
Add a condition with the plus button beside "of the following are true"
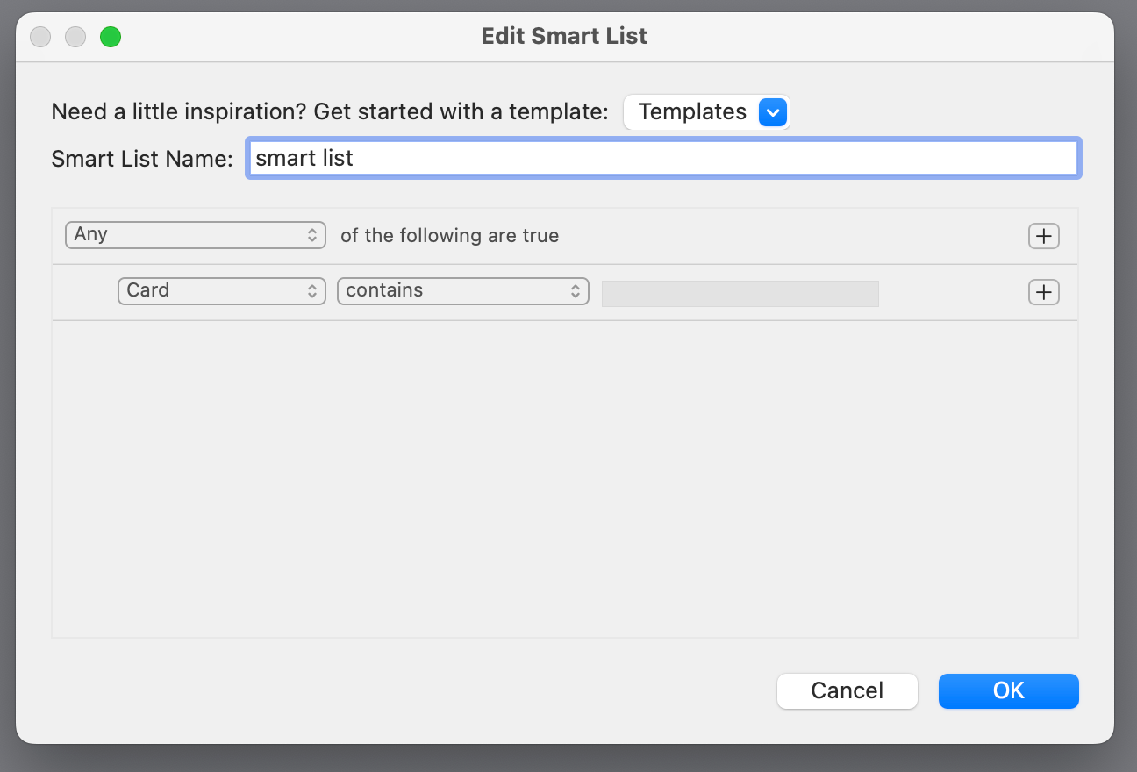pos(1043,236)
